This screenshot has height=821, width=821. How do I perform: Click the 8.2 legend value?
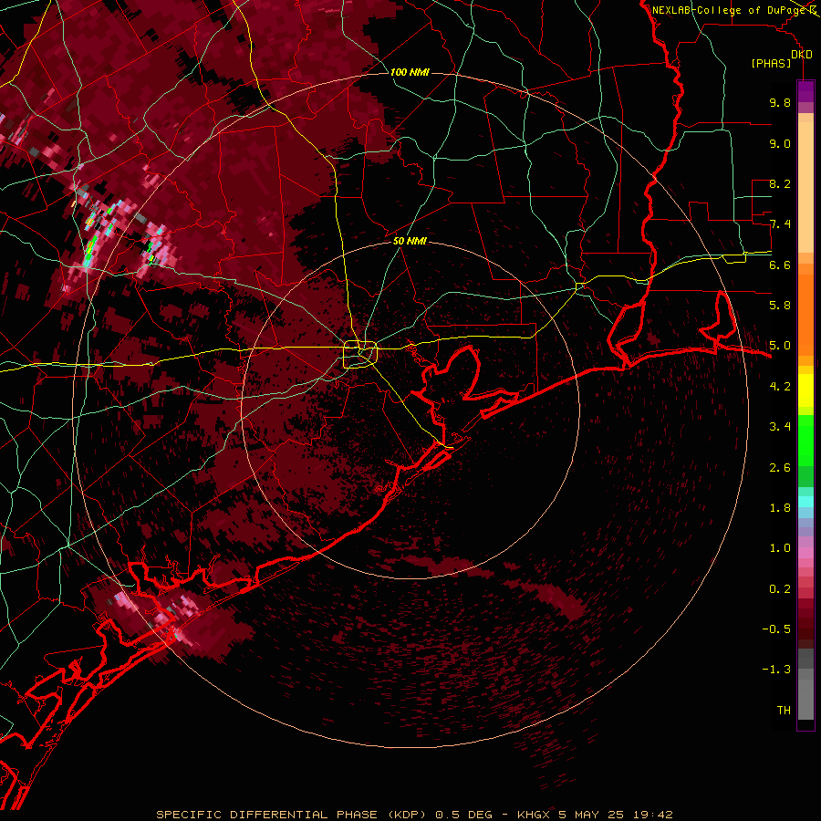pos(780,183)
